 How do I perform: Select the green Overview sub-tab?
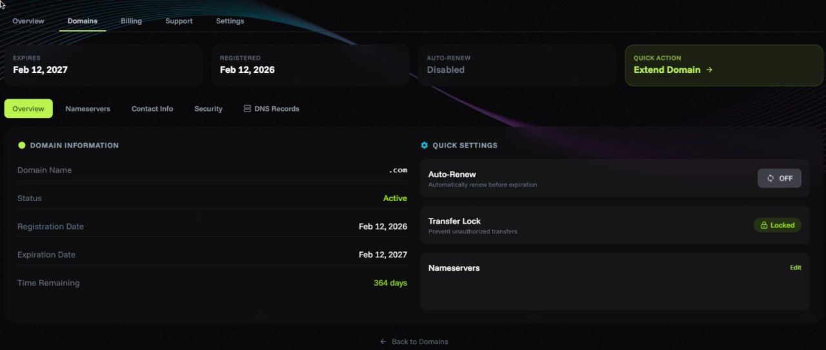coord(28,108)
